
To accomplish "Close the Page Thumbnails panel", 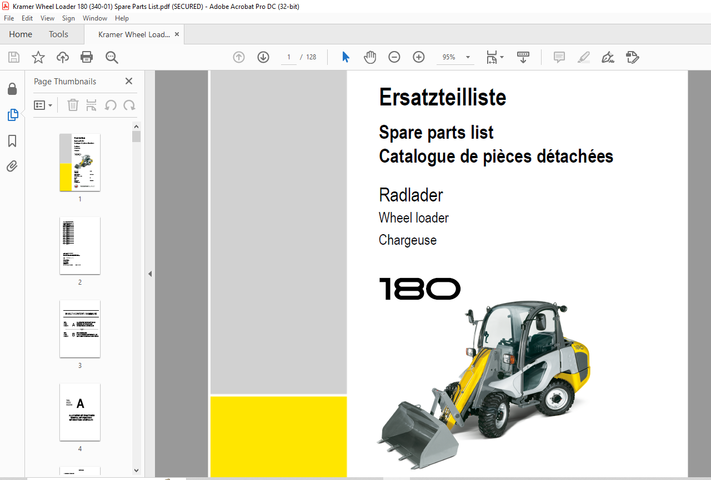I will [129, 81].
